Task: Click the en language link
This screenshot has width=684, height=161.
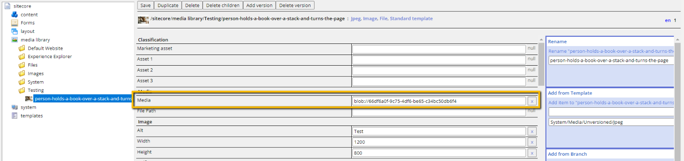Action: click(668, 20)
